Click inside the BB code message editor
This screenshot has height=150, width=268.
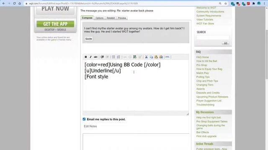pos(136,86)
